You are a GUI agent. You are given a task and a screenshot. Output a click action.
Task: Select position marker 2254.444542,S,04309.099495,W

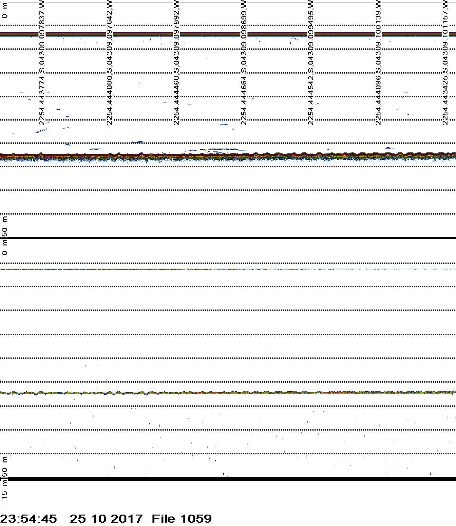[311, 63]
